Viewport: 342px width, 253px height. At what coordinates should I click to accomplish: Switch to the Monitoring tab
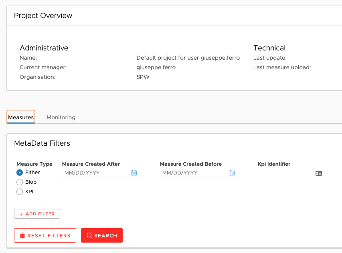61,117
